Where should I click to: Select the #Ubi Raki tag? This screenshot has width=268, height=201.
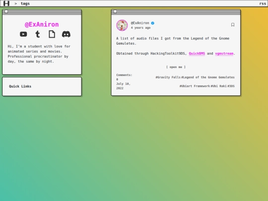pos(218,86)
